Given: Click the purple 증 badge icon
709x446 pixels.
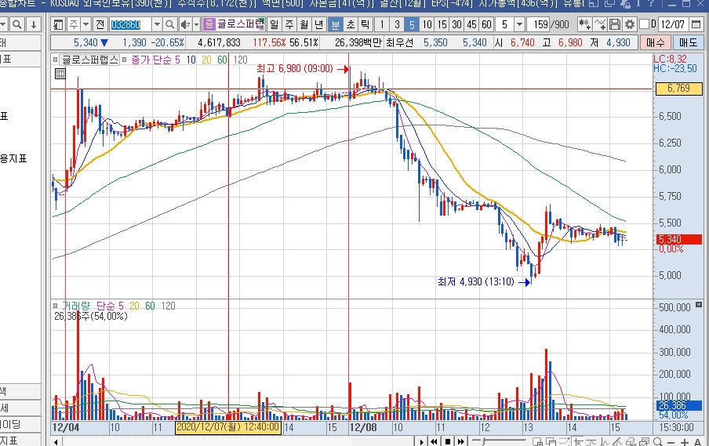Looking at the screenshot, I should (x=209, y=24).
